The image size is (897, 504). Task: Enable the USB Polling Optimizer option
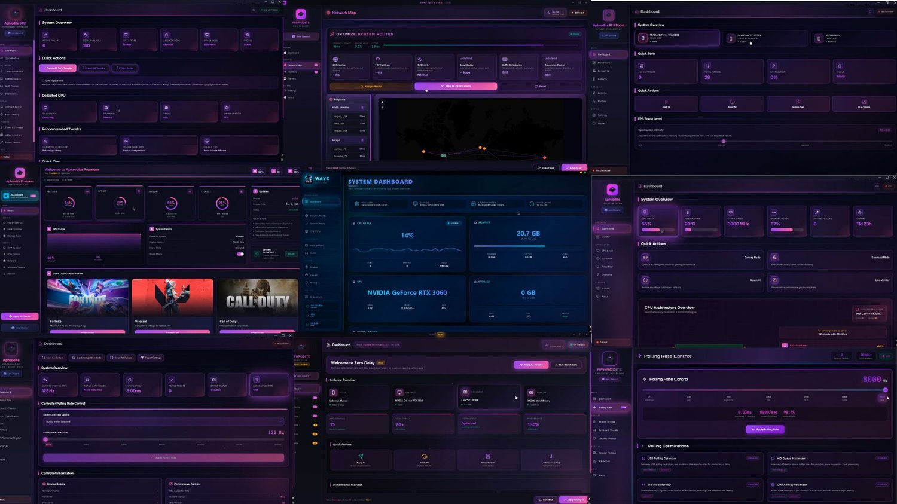tap(752, 458)
